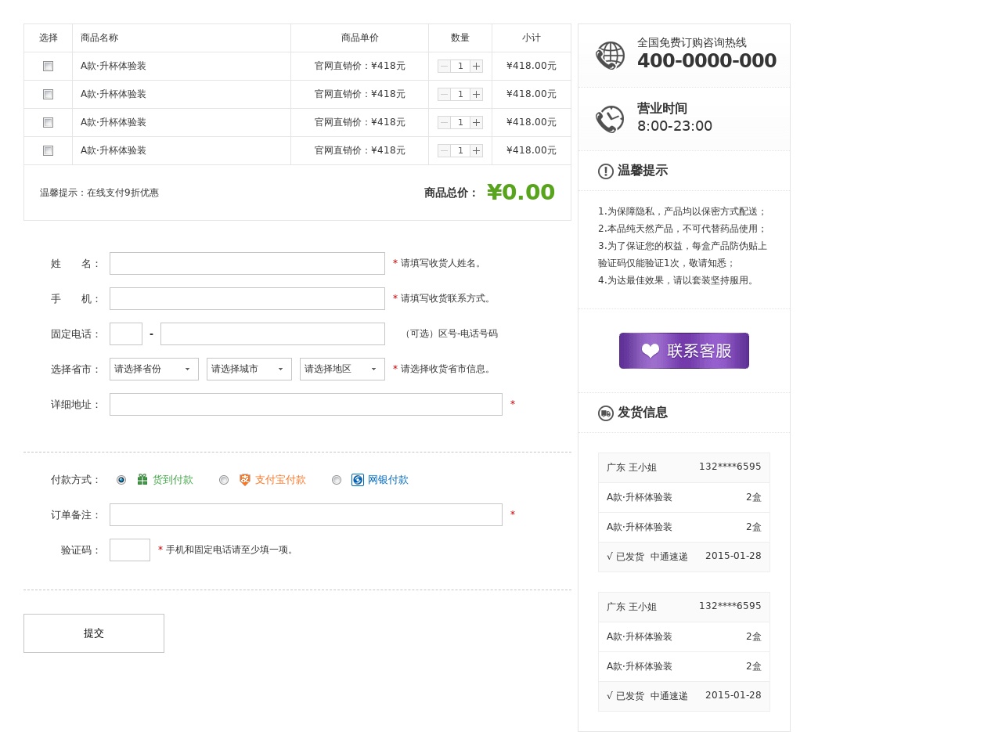The height and width of the screenshot is (732, 1002).
Task: Click the 营业时间 heading
Action: 662,109
